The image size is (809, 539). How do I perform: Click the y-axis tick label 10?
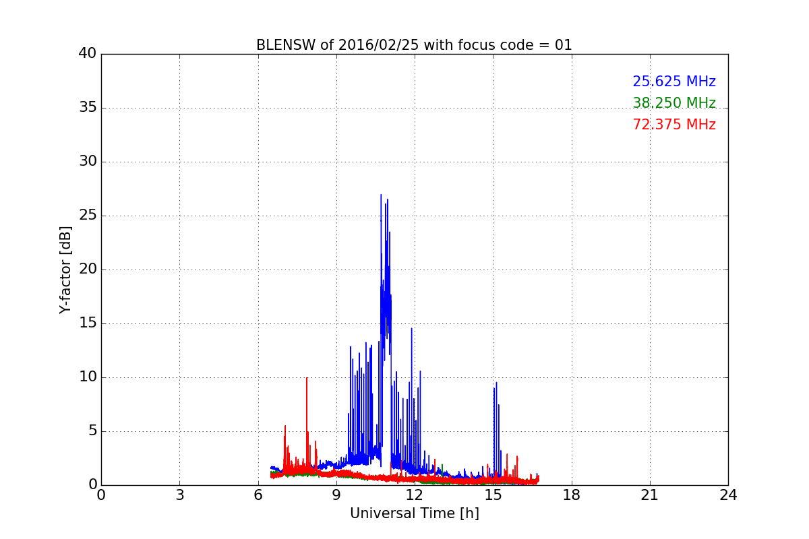click(88, 377)
